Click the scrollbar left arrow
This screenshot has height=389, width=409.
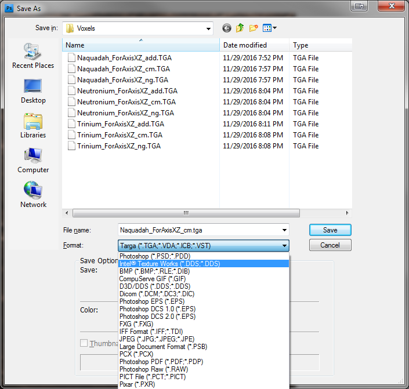click(67, 213)
